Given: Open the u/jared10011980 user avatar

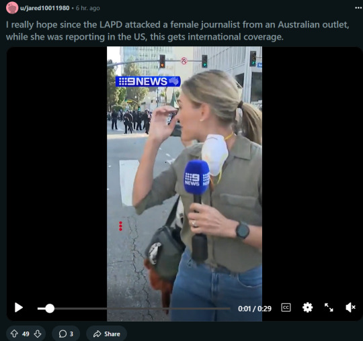Looking at the screenshot, I should tap(12, 8).
